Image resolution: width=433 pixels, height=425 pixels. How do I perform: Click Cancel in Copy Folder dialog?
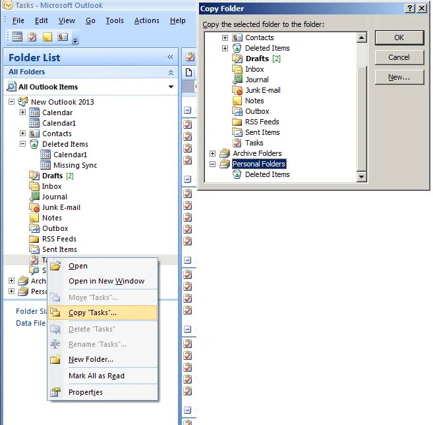click(399, 57)
